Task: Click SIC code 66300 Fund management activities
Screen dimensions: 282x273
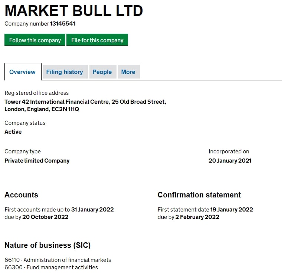Action: coord(51,267)
